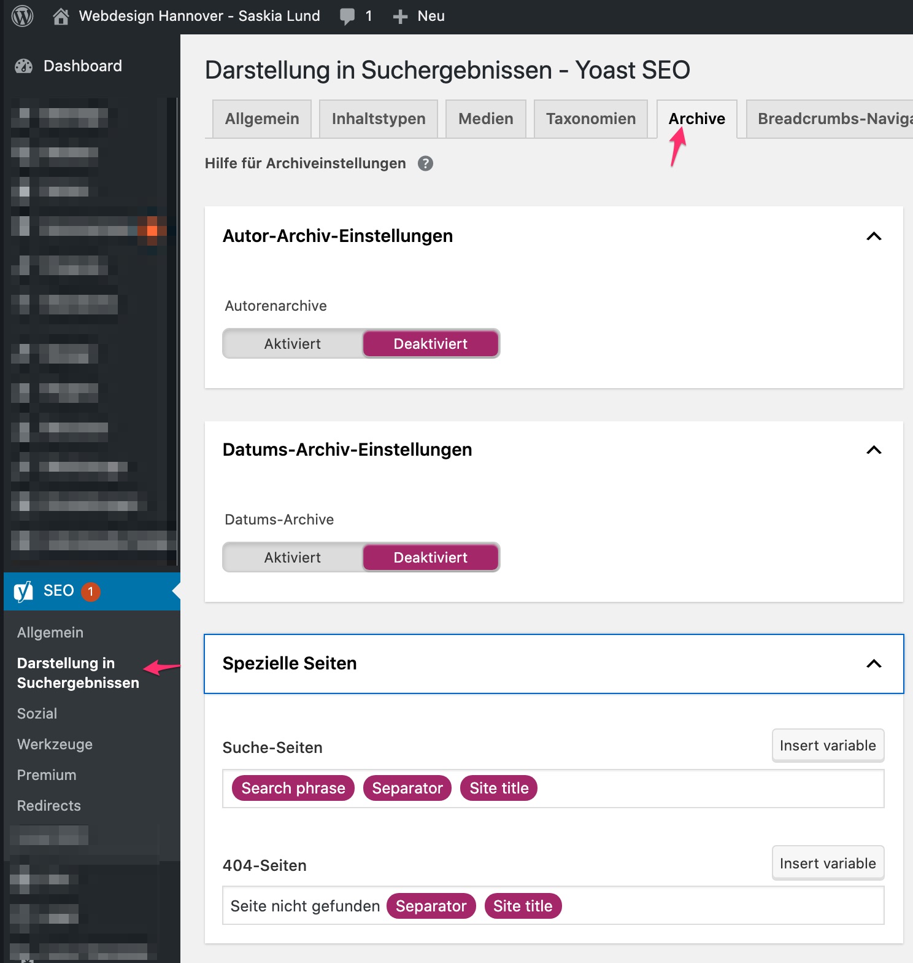Open Webdesign Hannover - Saskia Lund site link
The width and height of the screenshot is (913, 963).
(199, 16)
